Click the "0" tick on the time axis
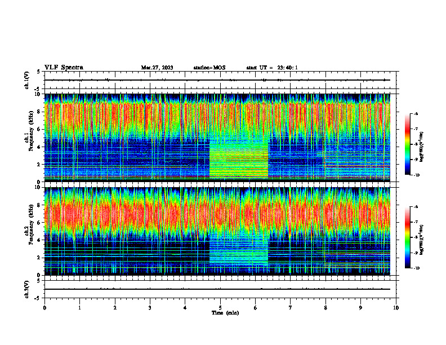Screen dimensions: 446x345 click(44, 308)
